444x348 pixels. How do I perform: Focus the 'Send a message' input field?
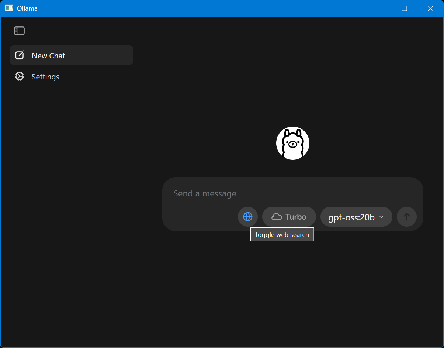tap(293, 193)
